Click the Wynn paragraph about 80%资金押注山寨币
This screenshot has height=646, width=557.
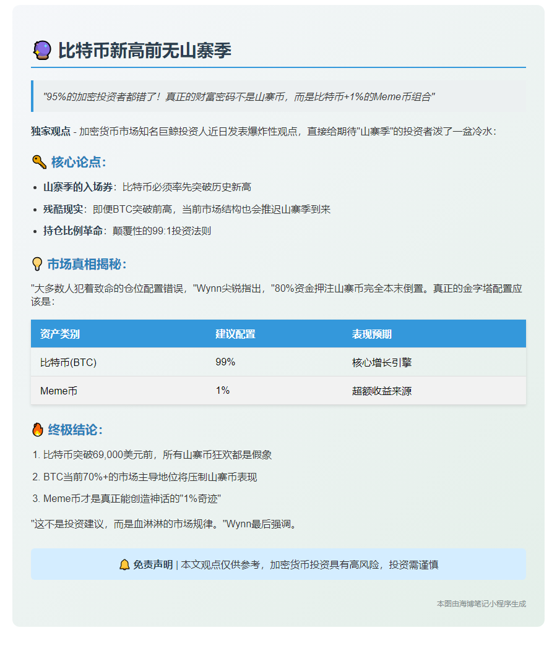[277, 295]
